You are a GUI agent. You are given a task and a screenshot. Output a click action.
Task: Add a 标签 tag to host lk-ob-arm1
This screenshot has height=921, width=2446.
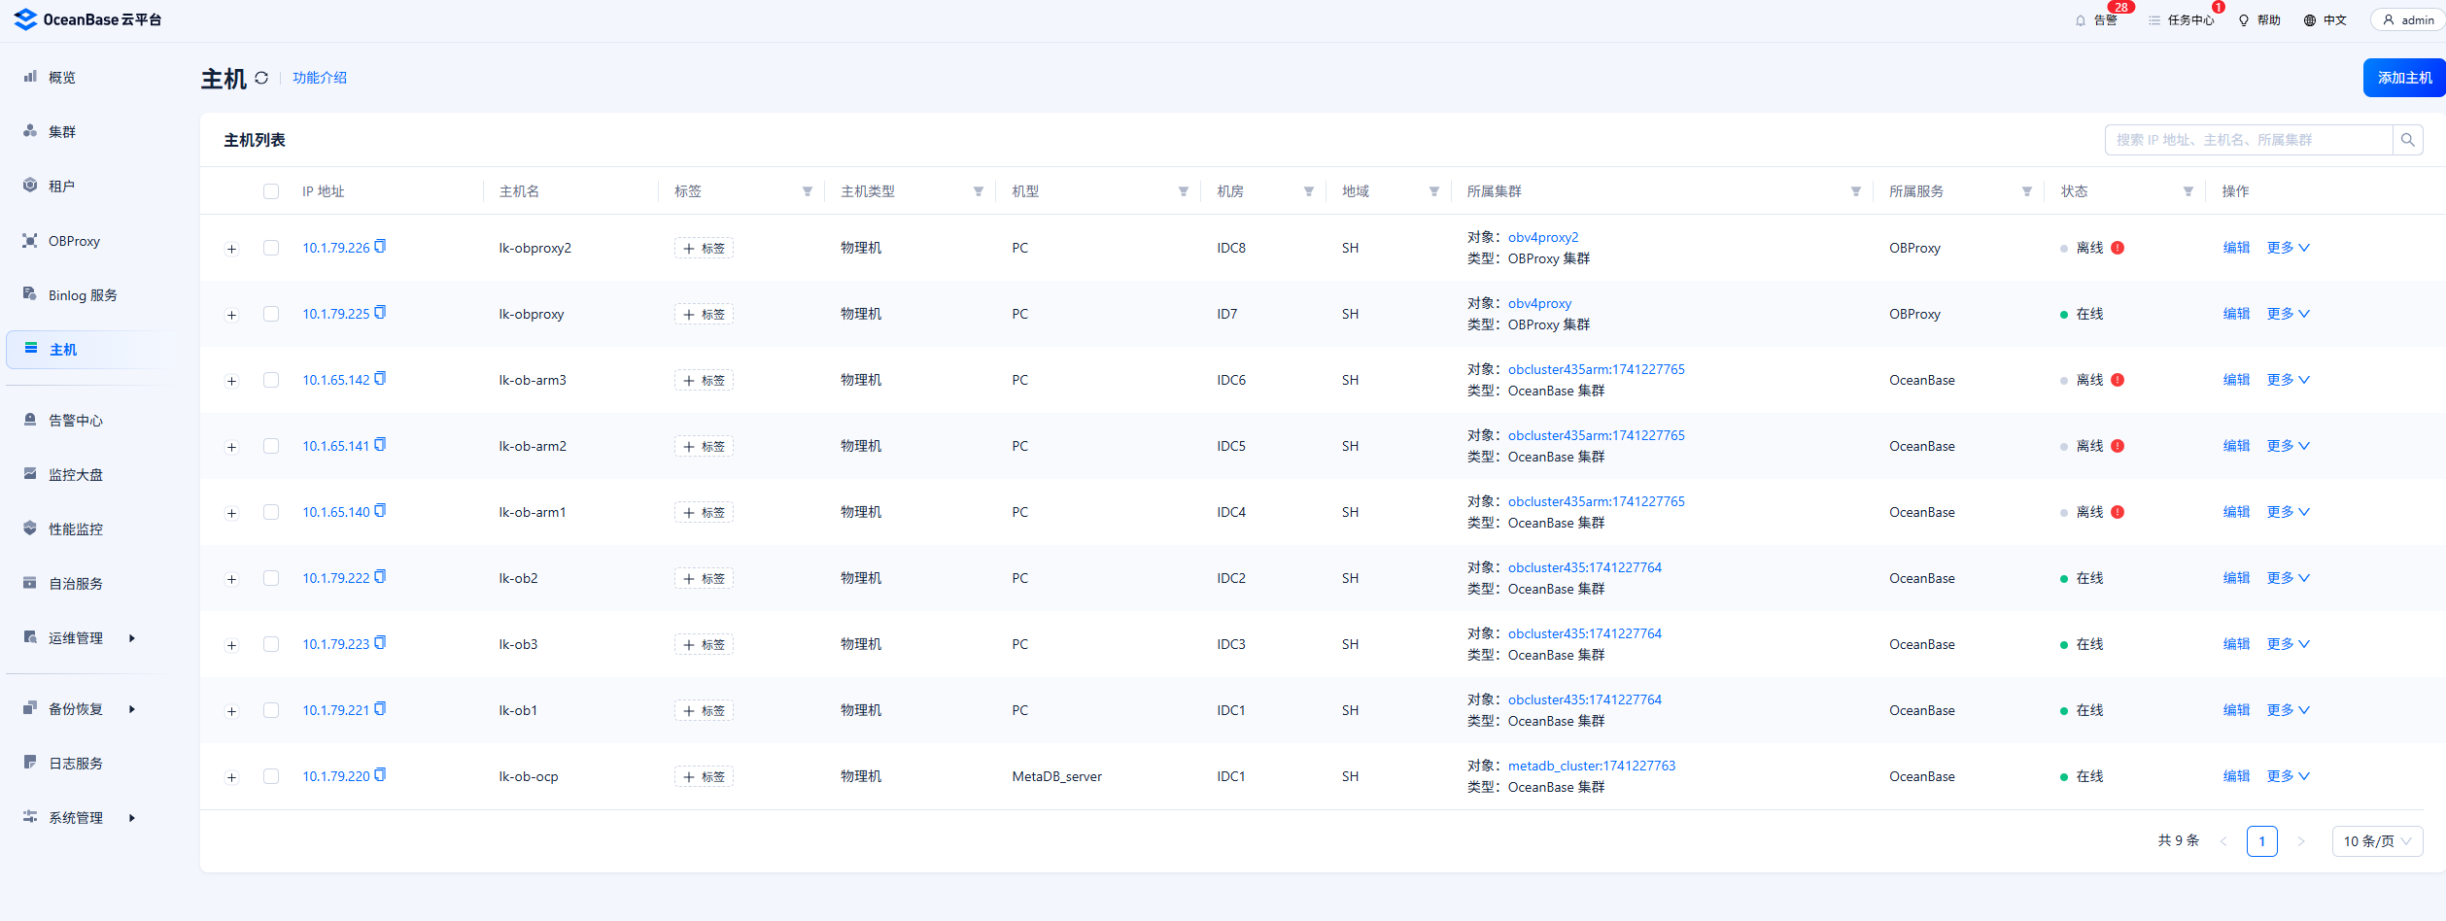pos(704,512)
